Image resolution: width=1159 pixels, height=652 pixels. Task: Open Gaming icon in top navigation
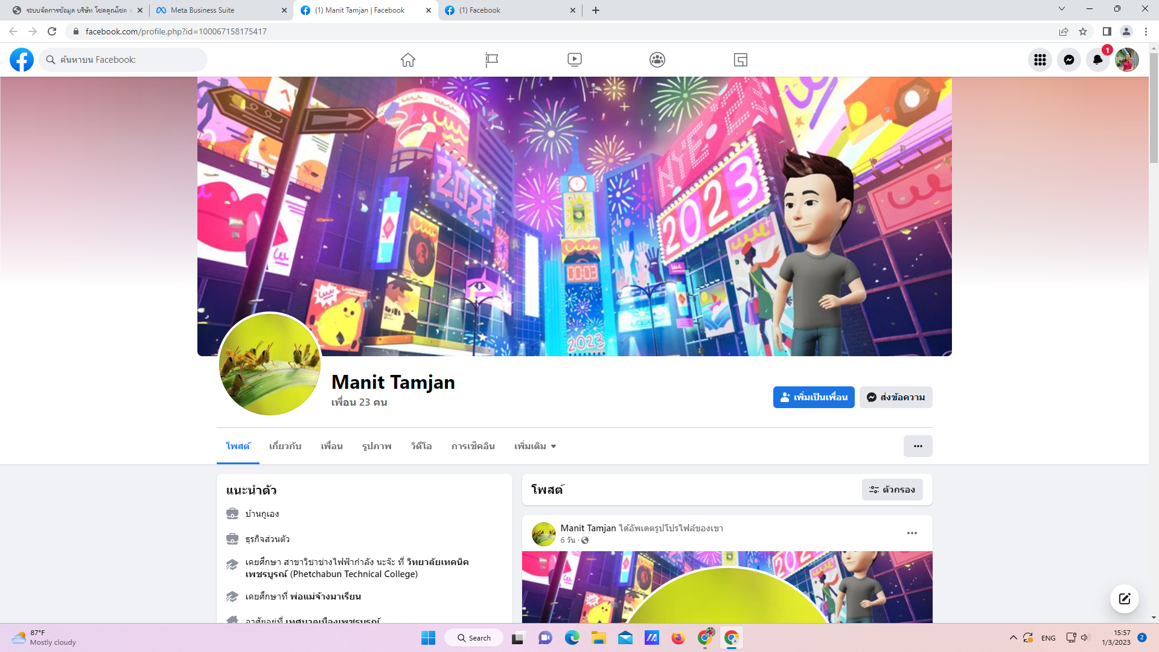[741, 60]
